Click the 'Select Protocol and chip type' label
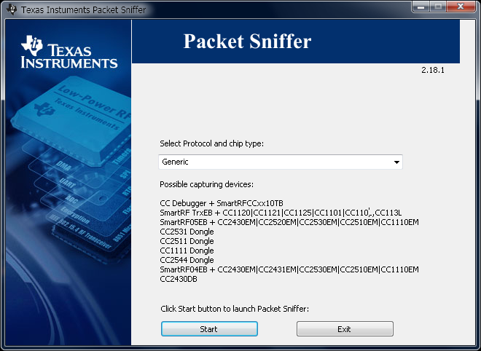Viewport: 481px width, 351px height. point(211,143)
